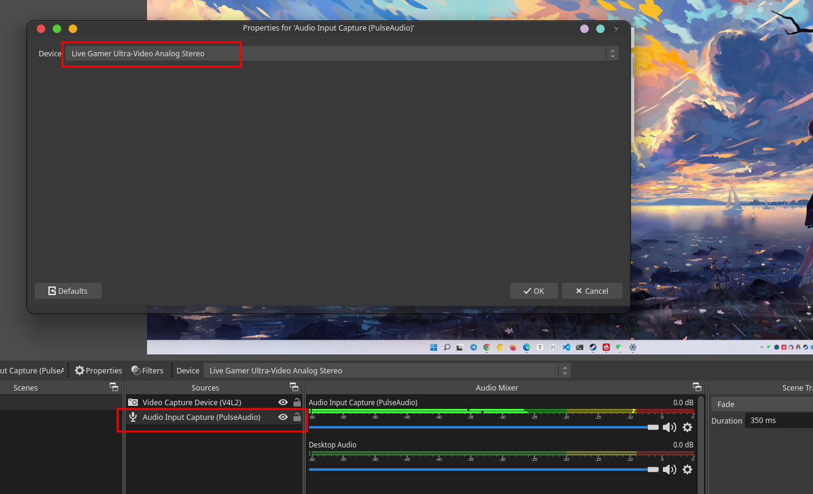
Task: Click the camera icon of Video Capture source
Action: (x=133, y=402)
